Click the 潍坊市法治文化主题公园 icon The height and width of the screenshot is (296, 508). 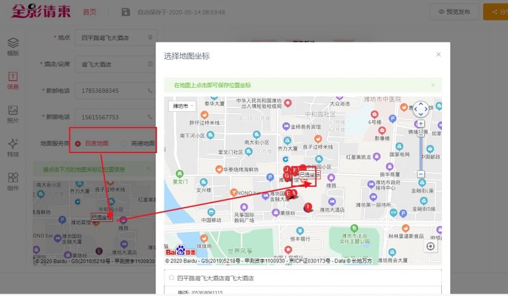pos(354,228)
